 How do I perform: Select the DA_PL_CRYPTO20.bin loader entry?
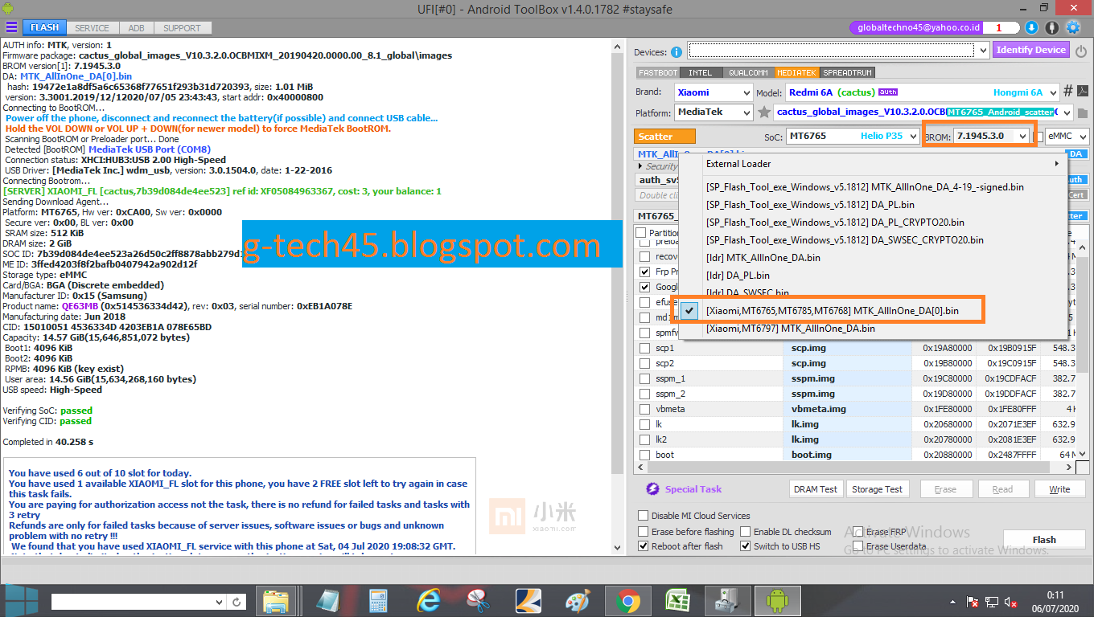(884, 223)
